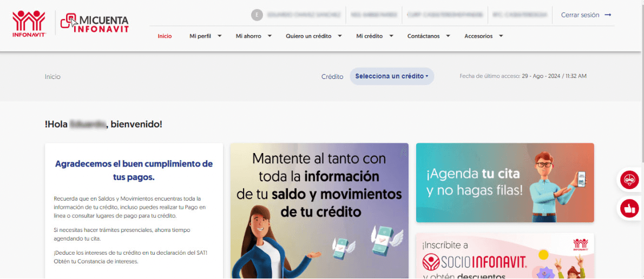Open the Agenda tu cita banner

tap(505, 183)
